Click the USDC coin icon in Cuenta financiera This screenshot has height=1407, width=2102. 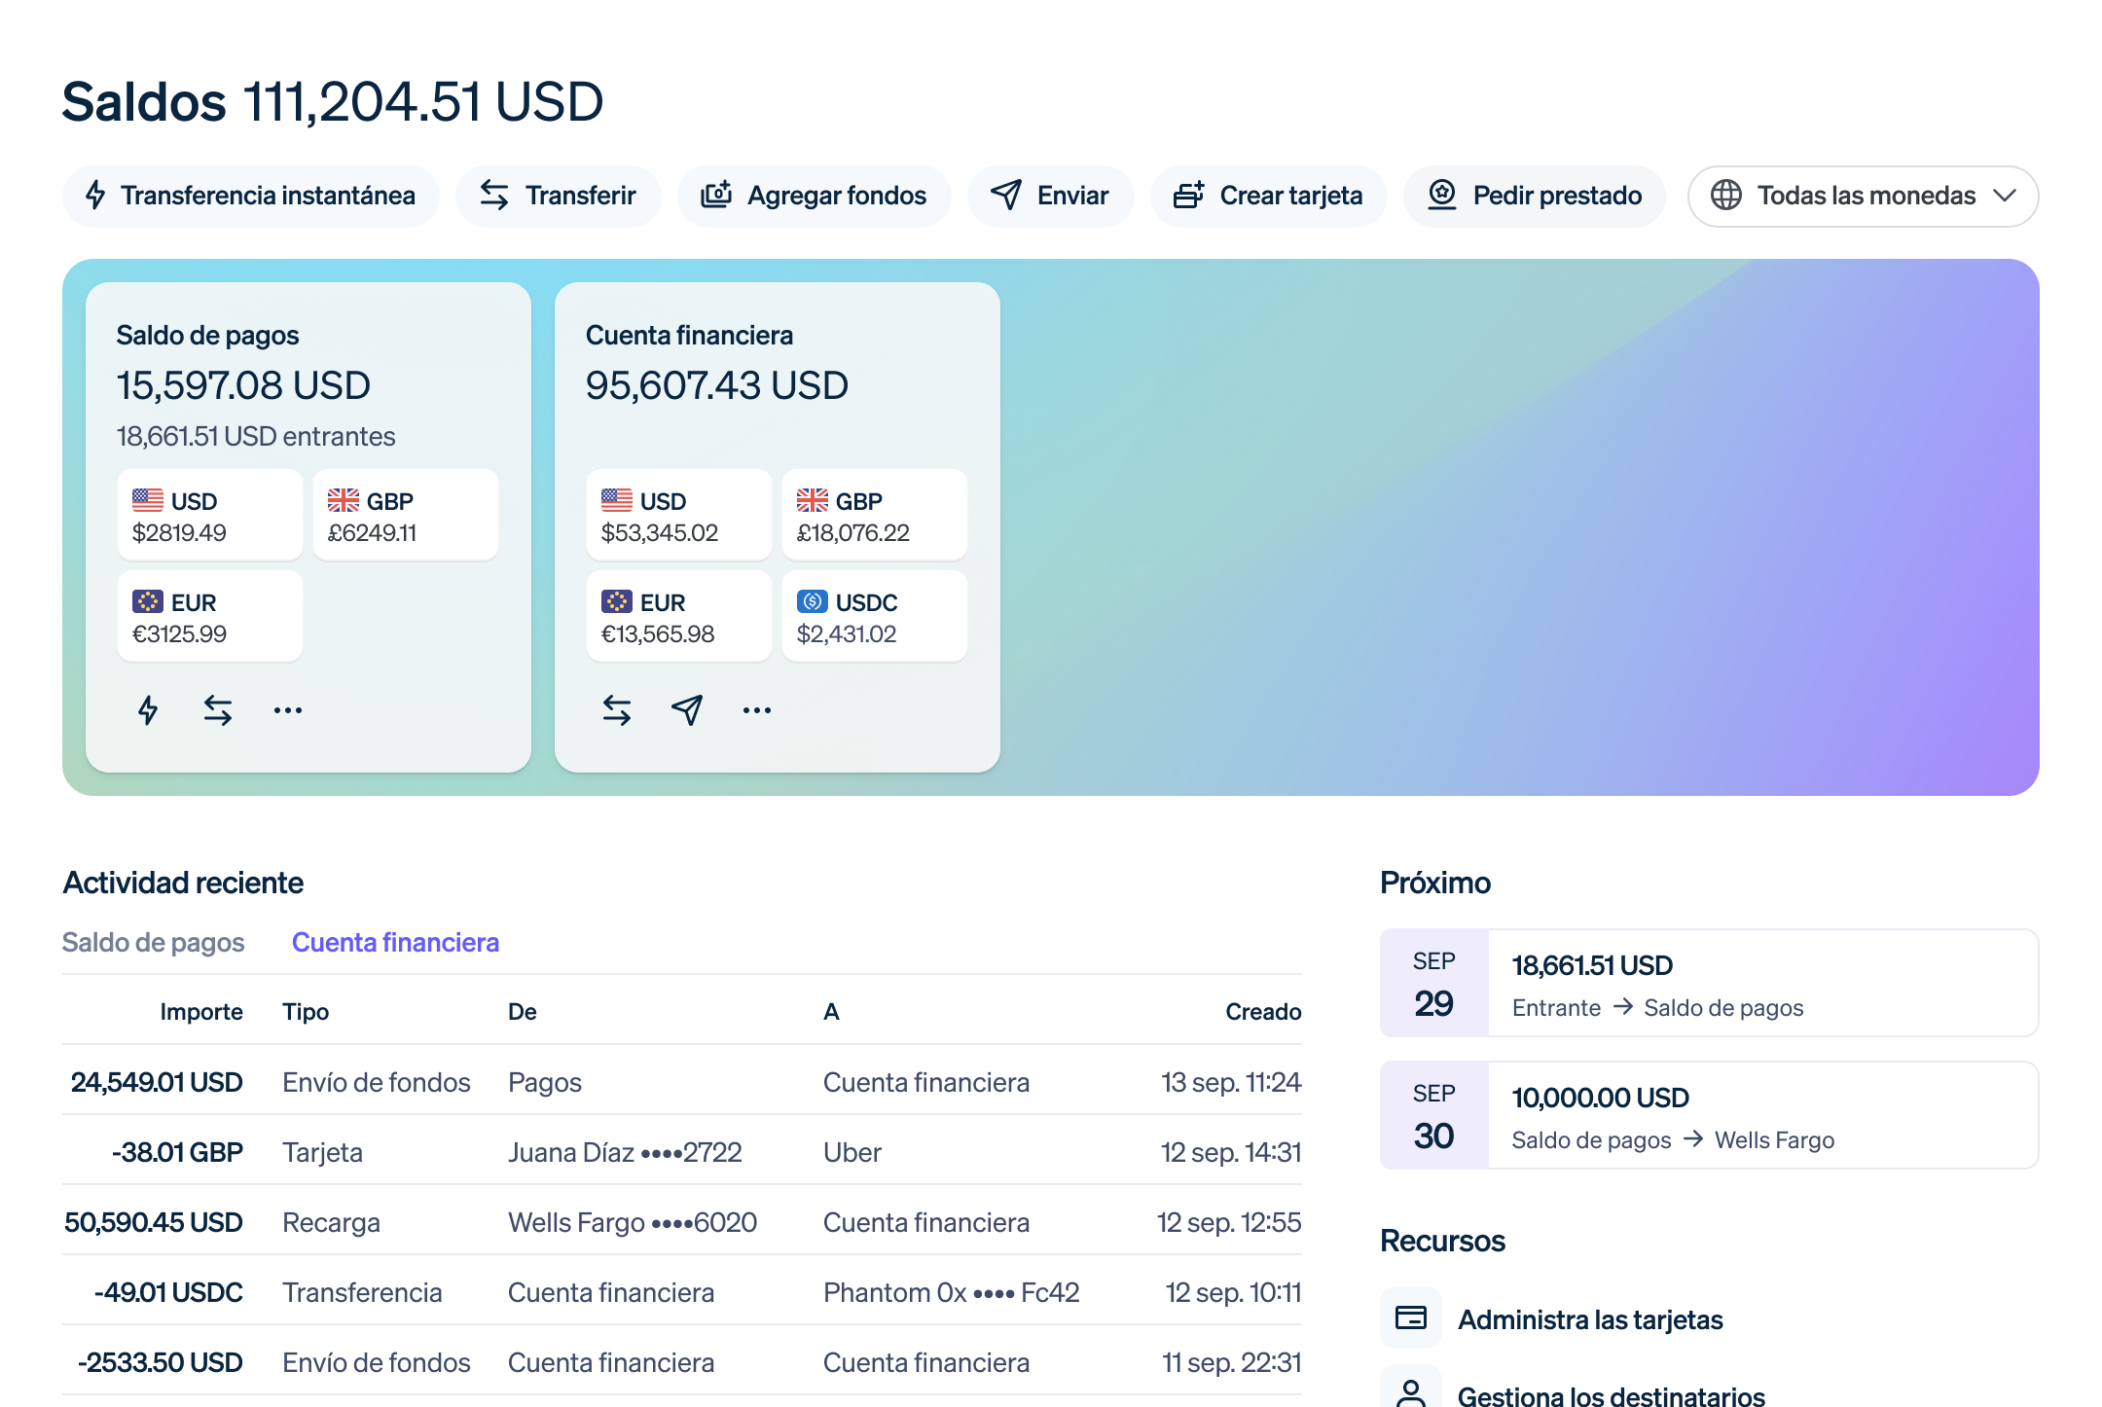[x=812, y=601]
